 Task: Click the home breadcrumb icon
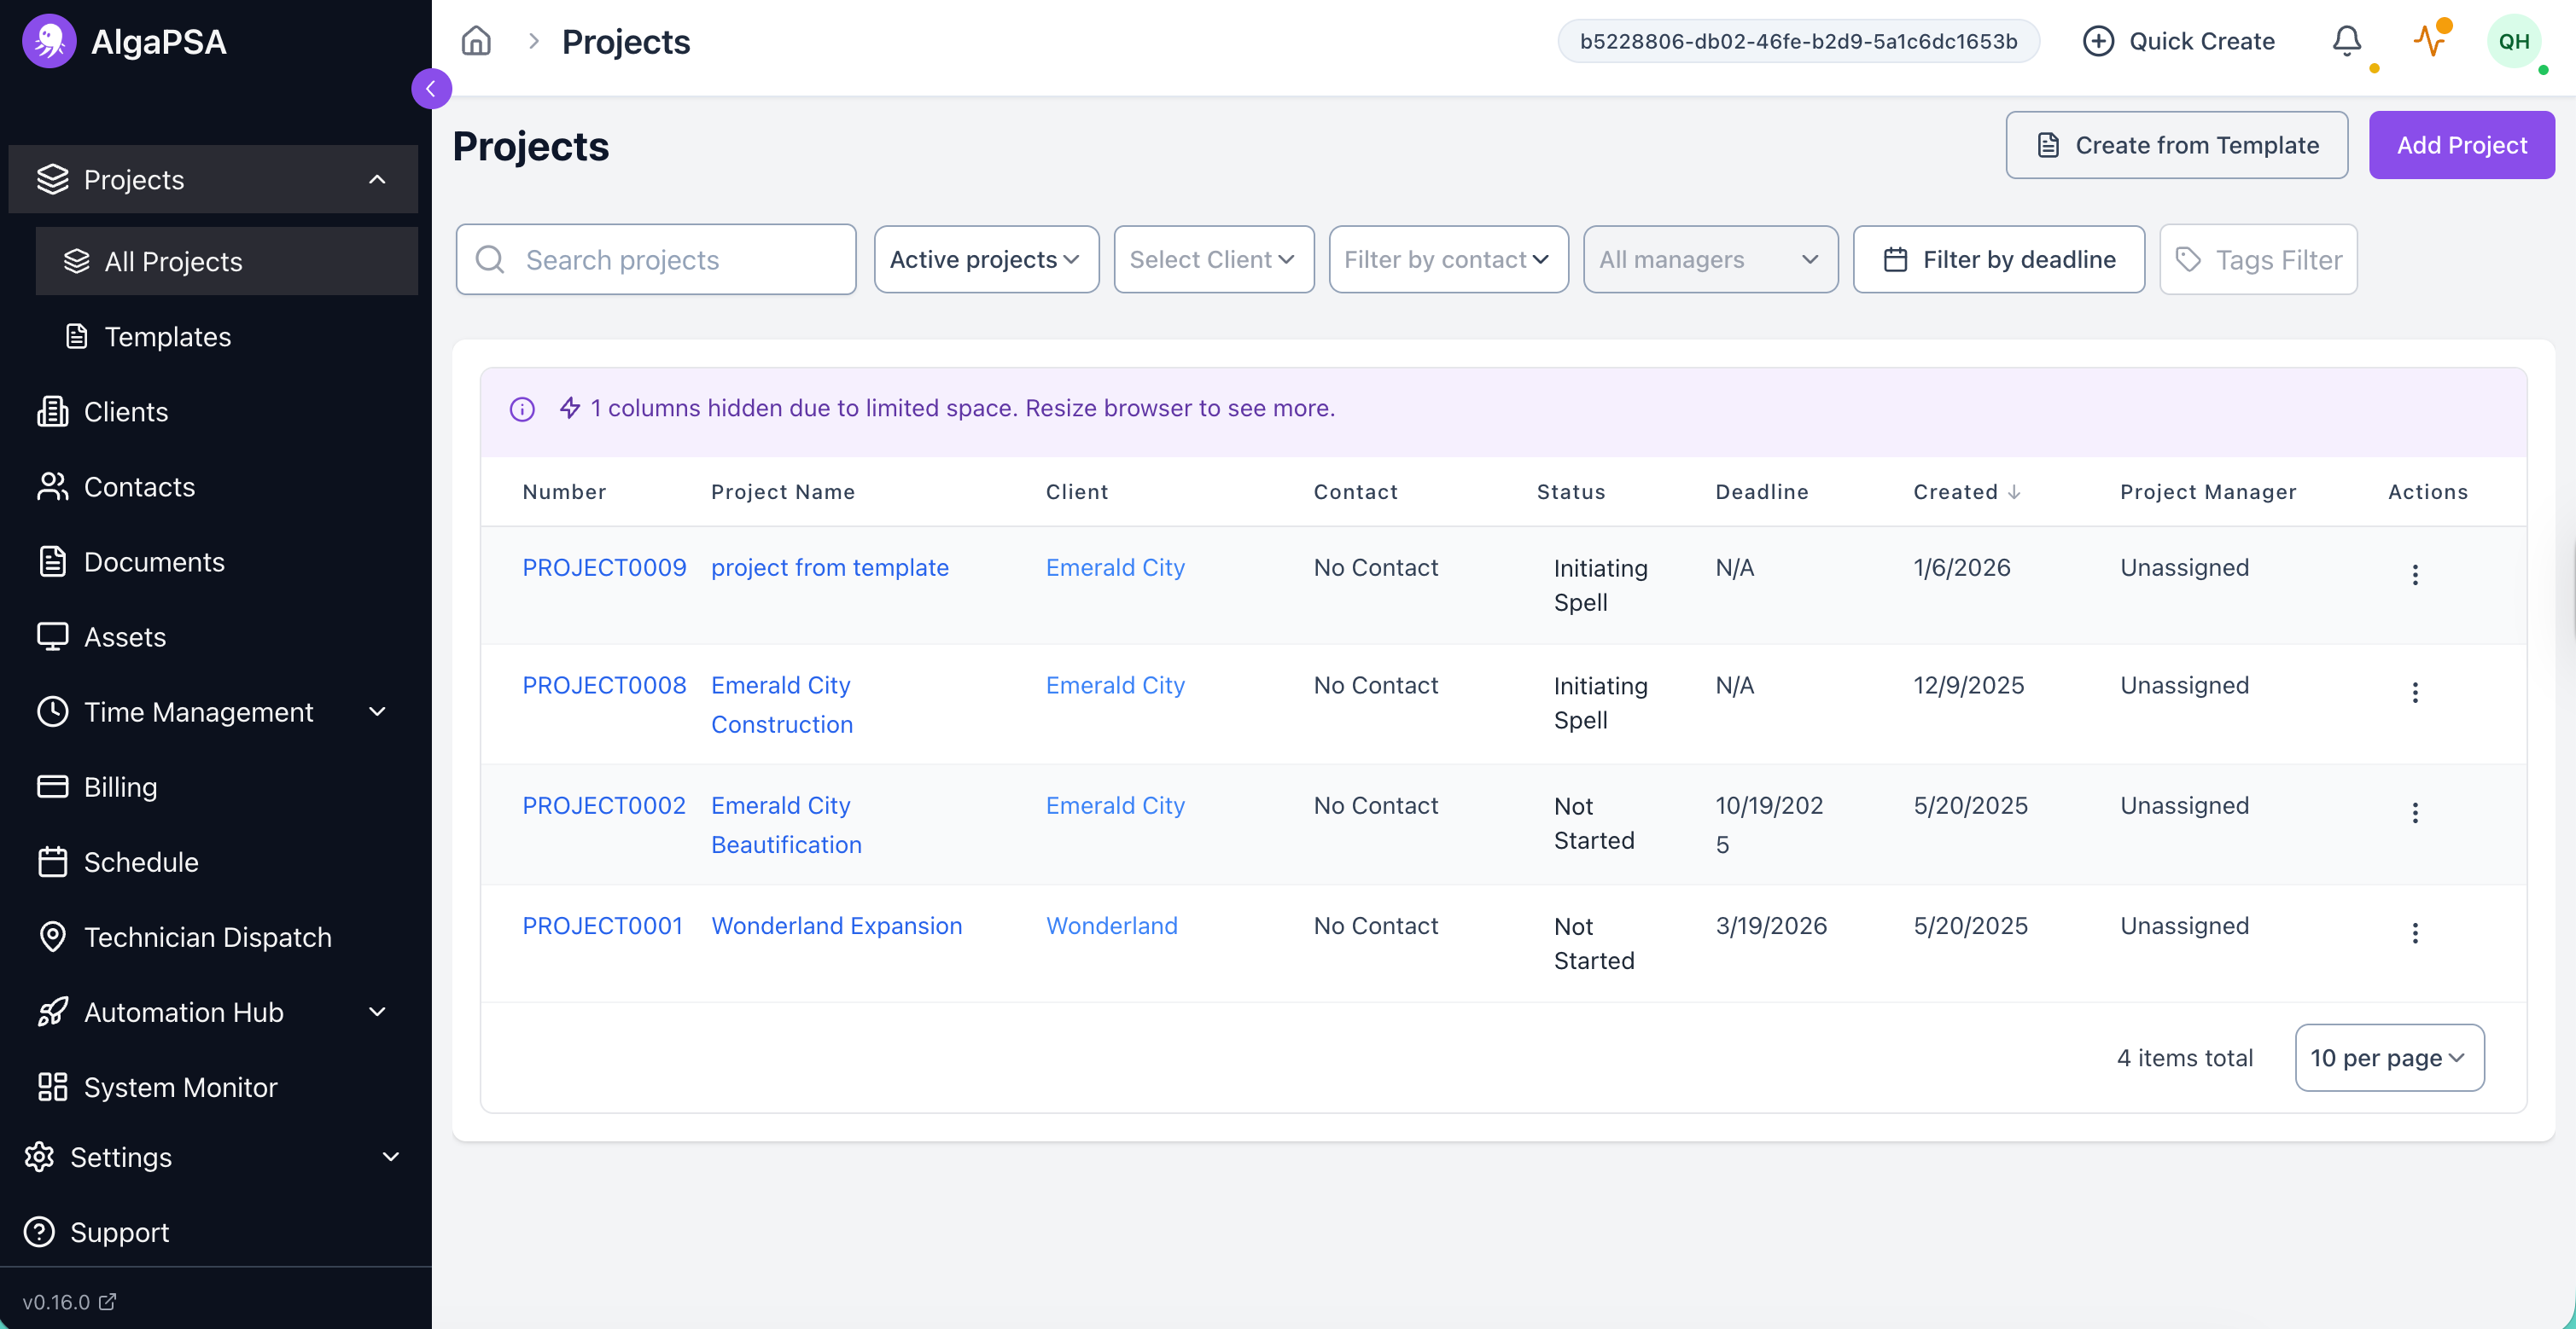(476, 41)
